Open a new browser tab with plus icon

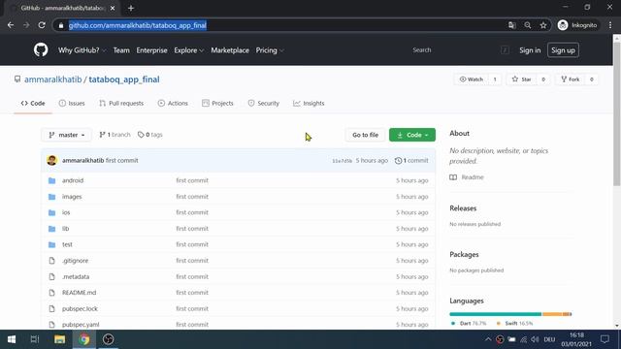131,8
